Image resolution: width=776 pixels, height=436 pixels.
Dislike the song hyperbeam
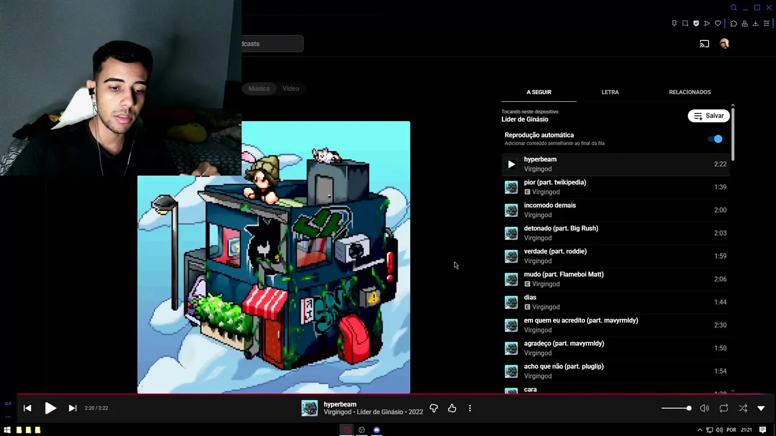[433, 408]
